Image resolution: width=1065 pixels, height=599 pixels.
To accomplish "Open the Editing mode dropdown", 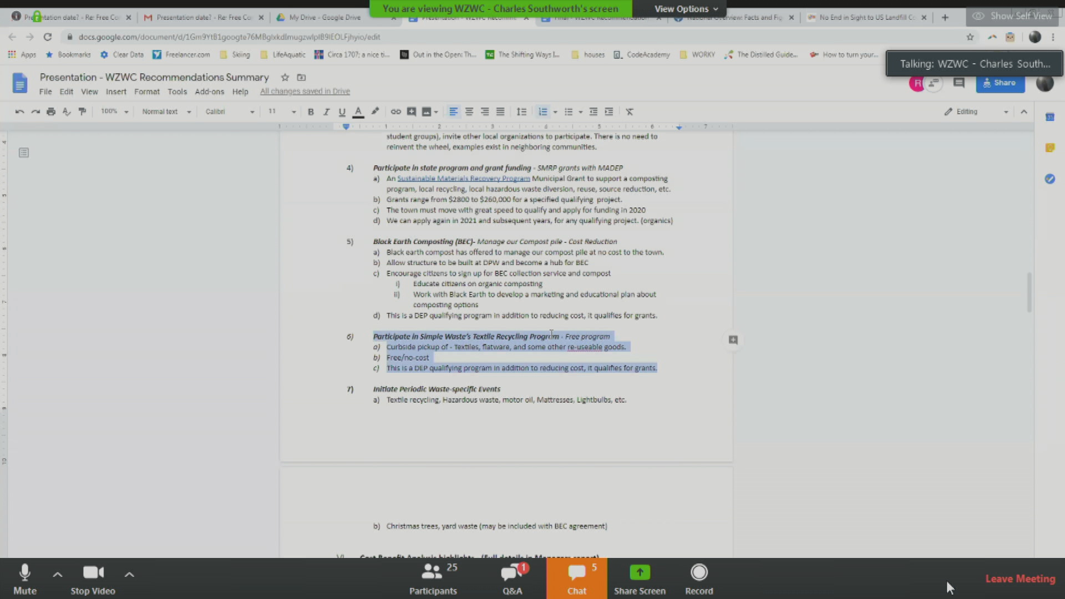I will [976, 111].
